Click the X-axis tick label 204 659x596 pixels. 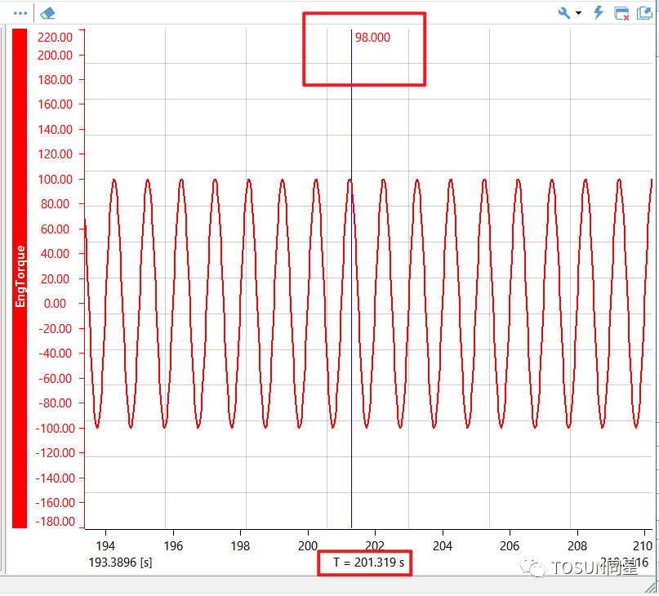click(x=443, y=546)
